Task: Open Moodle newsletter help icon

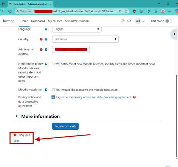Action: point(46,90)
